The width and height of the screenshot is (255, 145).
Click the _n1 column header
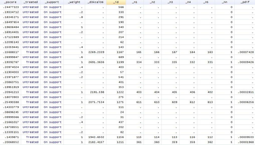[135, 2]
